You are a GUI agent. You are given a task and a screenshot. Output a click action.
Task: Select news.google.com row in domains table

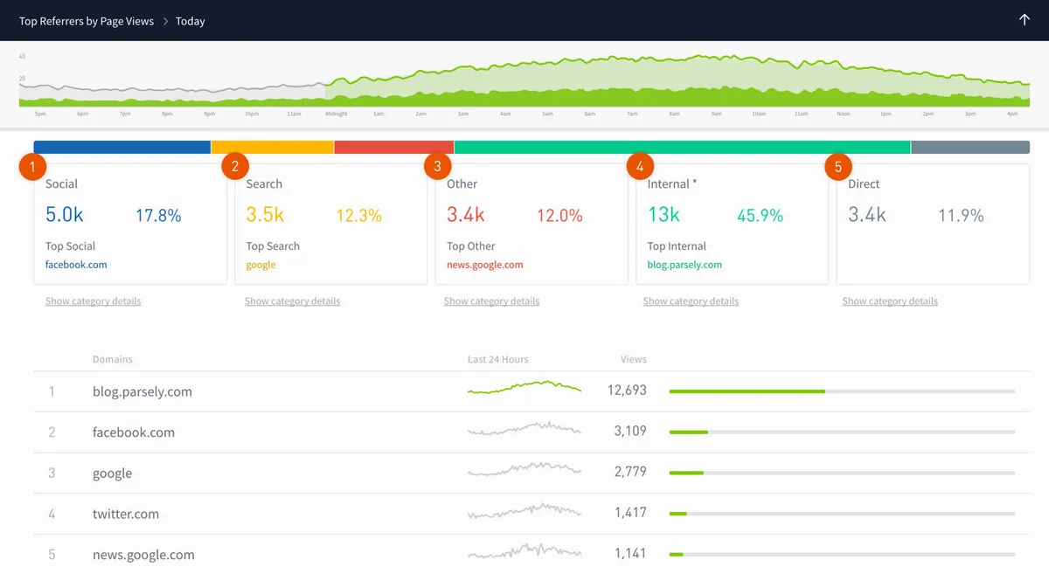[531, 554]
